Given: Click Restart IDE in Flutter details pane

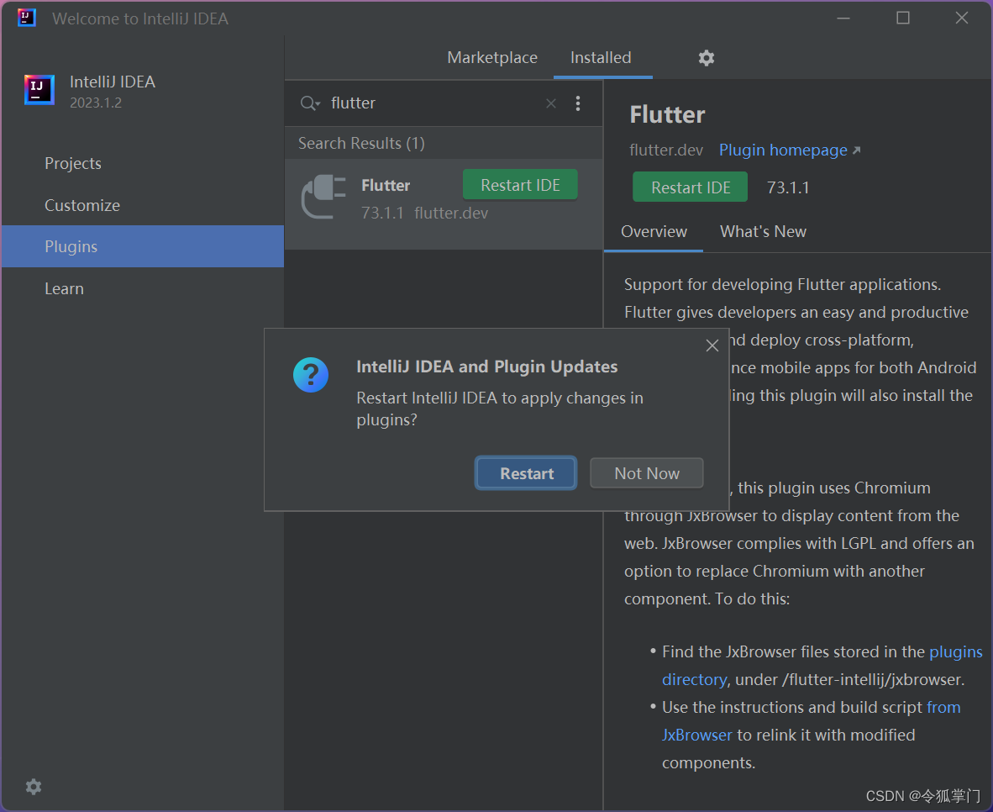Looking at the screenshot, I should click(x=690, y=187).
